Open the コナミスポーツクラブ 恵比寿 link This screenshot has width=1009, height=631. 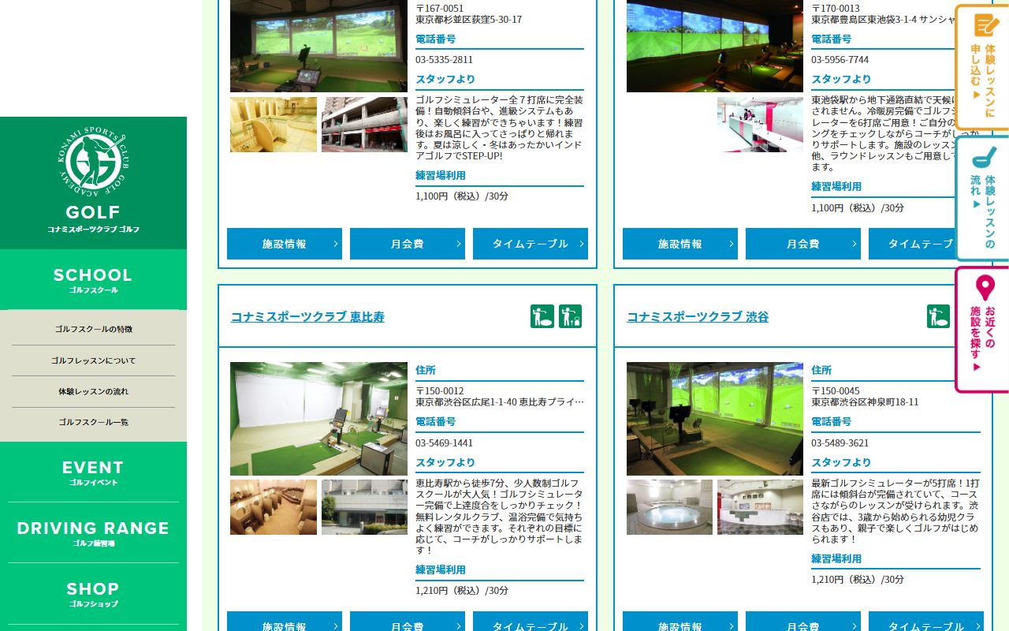click(307, 317)
